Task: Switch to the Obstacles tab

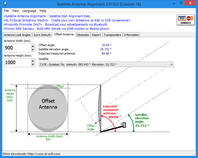Action: click(x=83, y=35)
